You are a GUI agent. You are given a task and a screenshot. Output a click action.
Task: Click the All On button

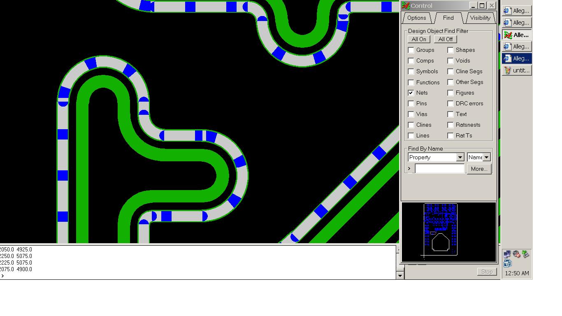point(419,39)
